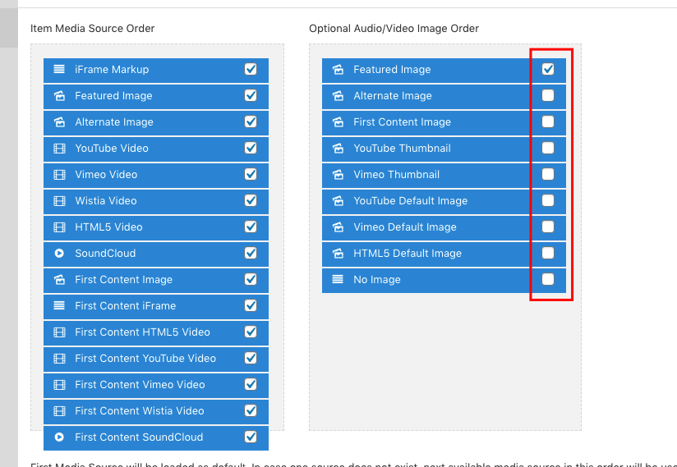Uncheck Featured Image in Optional Image Order

[x=548, y=69]
